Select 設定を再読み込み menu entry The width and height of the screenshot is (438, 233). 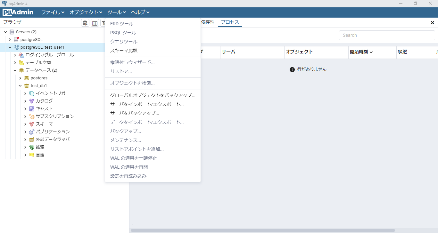pyautogui.click(x=153, y=176)
